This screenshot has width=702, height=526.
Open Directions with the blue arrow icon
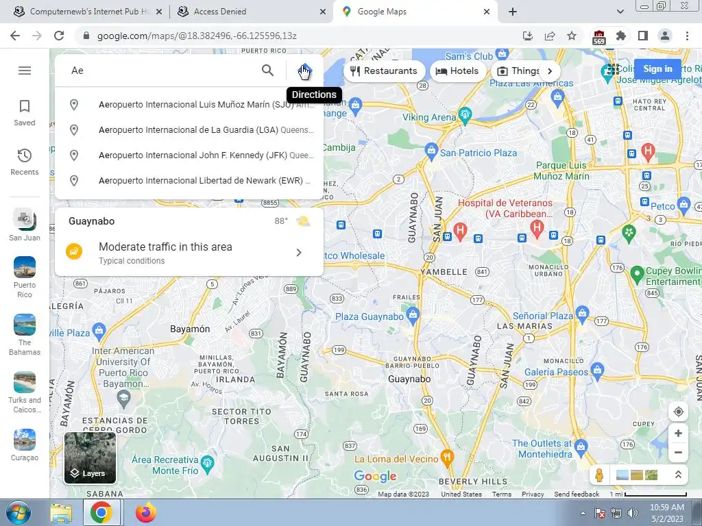(305, 71)
